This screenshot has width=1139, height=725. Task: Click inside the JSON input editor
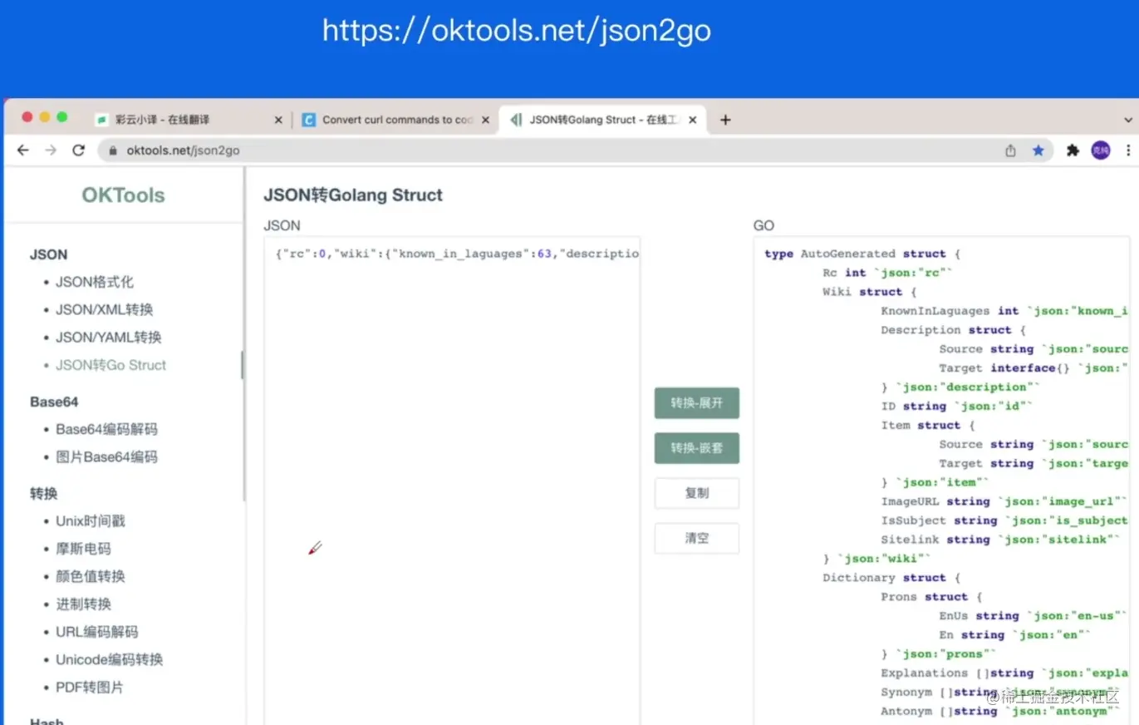point(452,481)
